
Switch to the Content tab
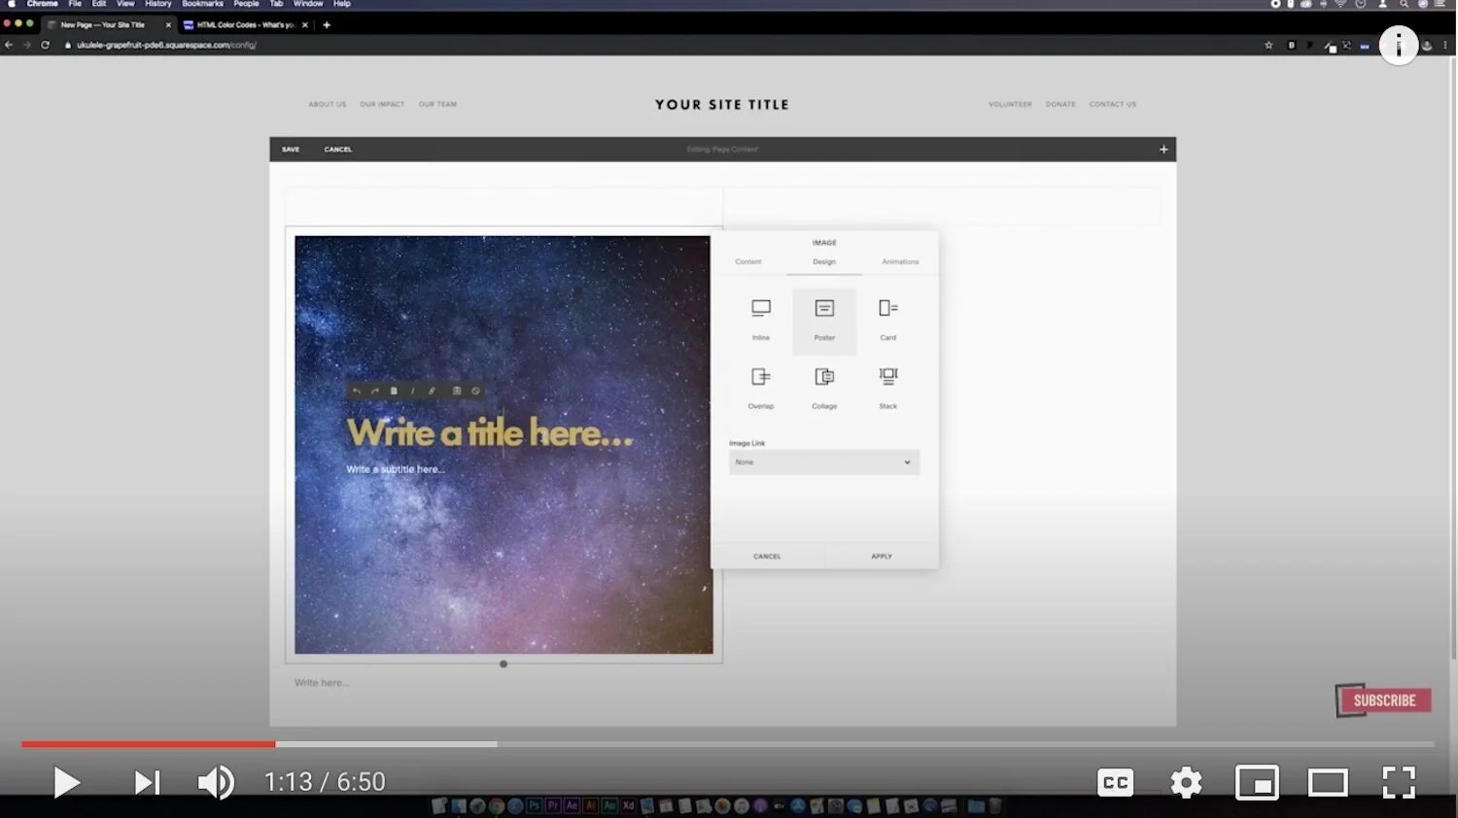[x=747, y=261]
